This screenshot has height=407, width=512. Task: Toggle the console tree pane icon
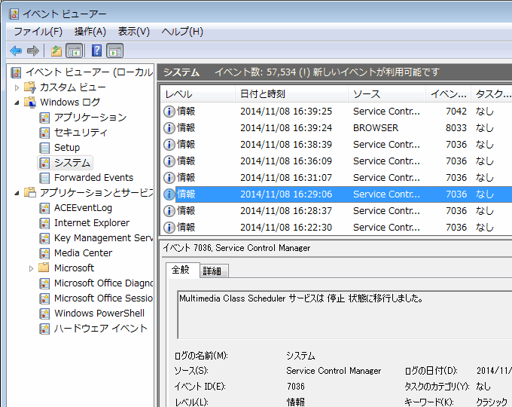(x=75, y=50)
